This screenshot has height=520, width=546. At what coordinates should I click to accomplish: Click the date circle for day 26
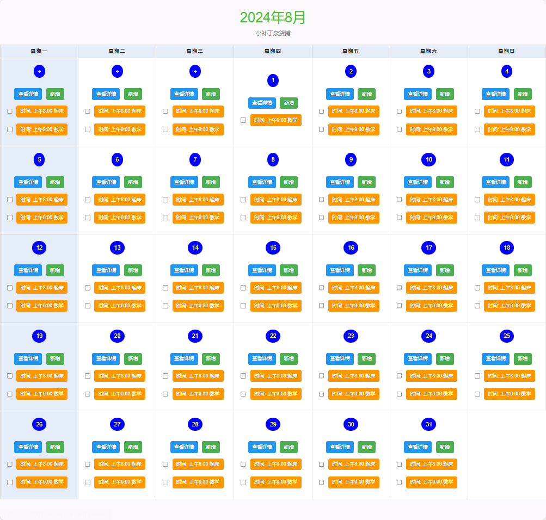pyautogui.click(x=39, y=424)
